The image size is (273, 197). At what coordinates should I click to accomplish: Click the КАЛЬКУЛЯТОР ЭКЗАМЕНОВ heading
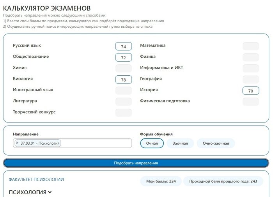click(47, 8)
